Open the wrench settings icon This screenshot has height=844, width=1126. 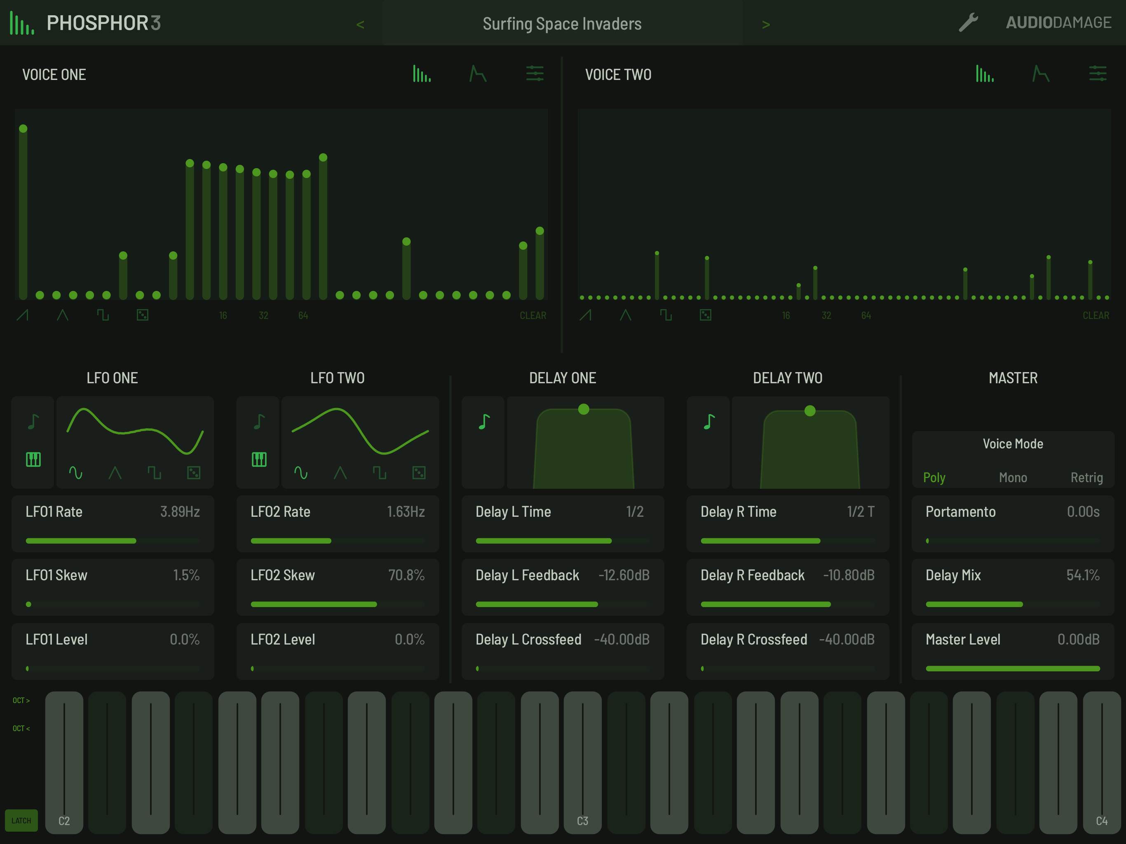click(968, 23)
